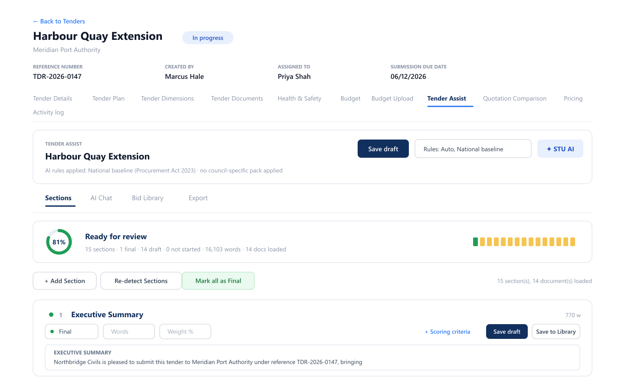Click the Words input field
625x390 pixels.
tap(129, 331)
